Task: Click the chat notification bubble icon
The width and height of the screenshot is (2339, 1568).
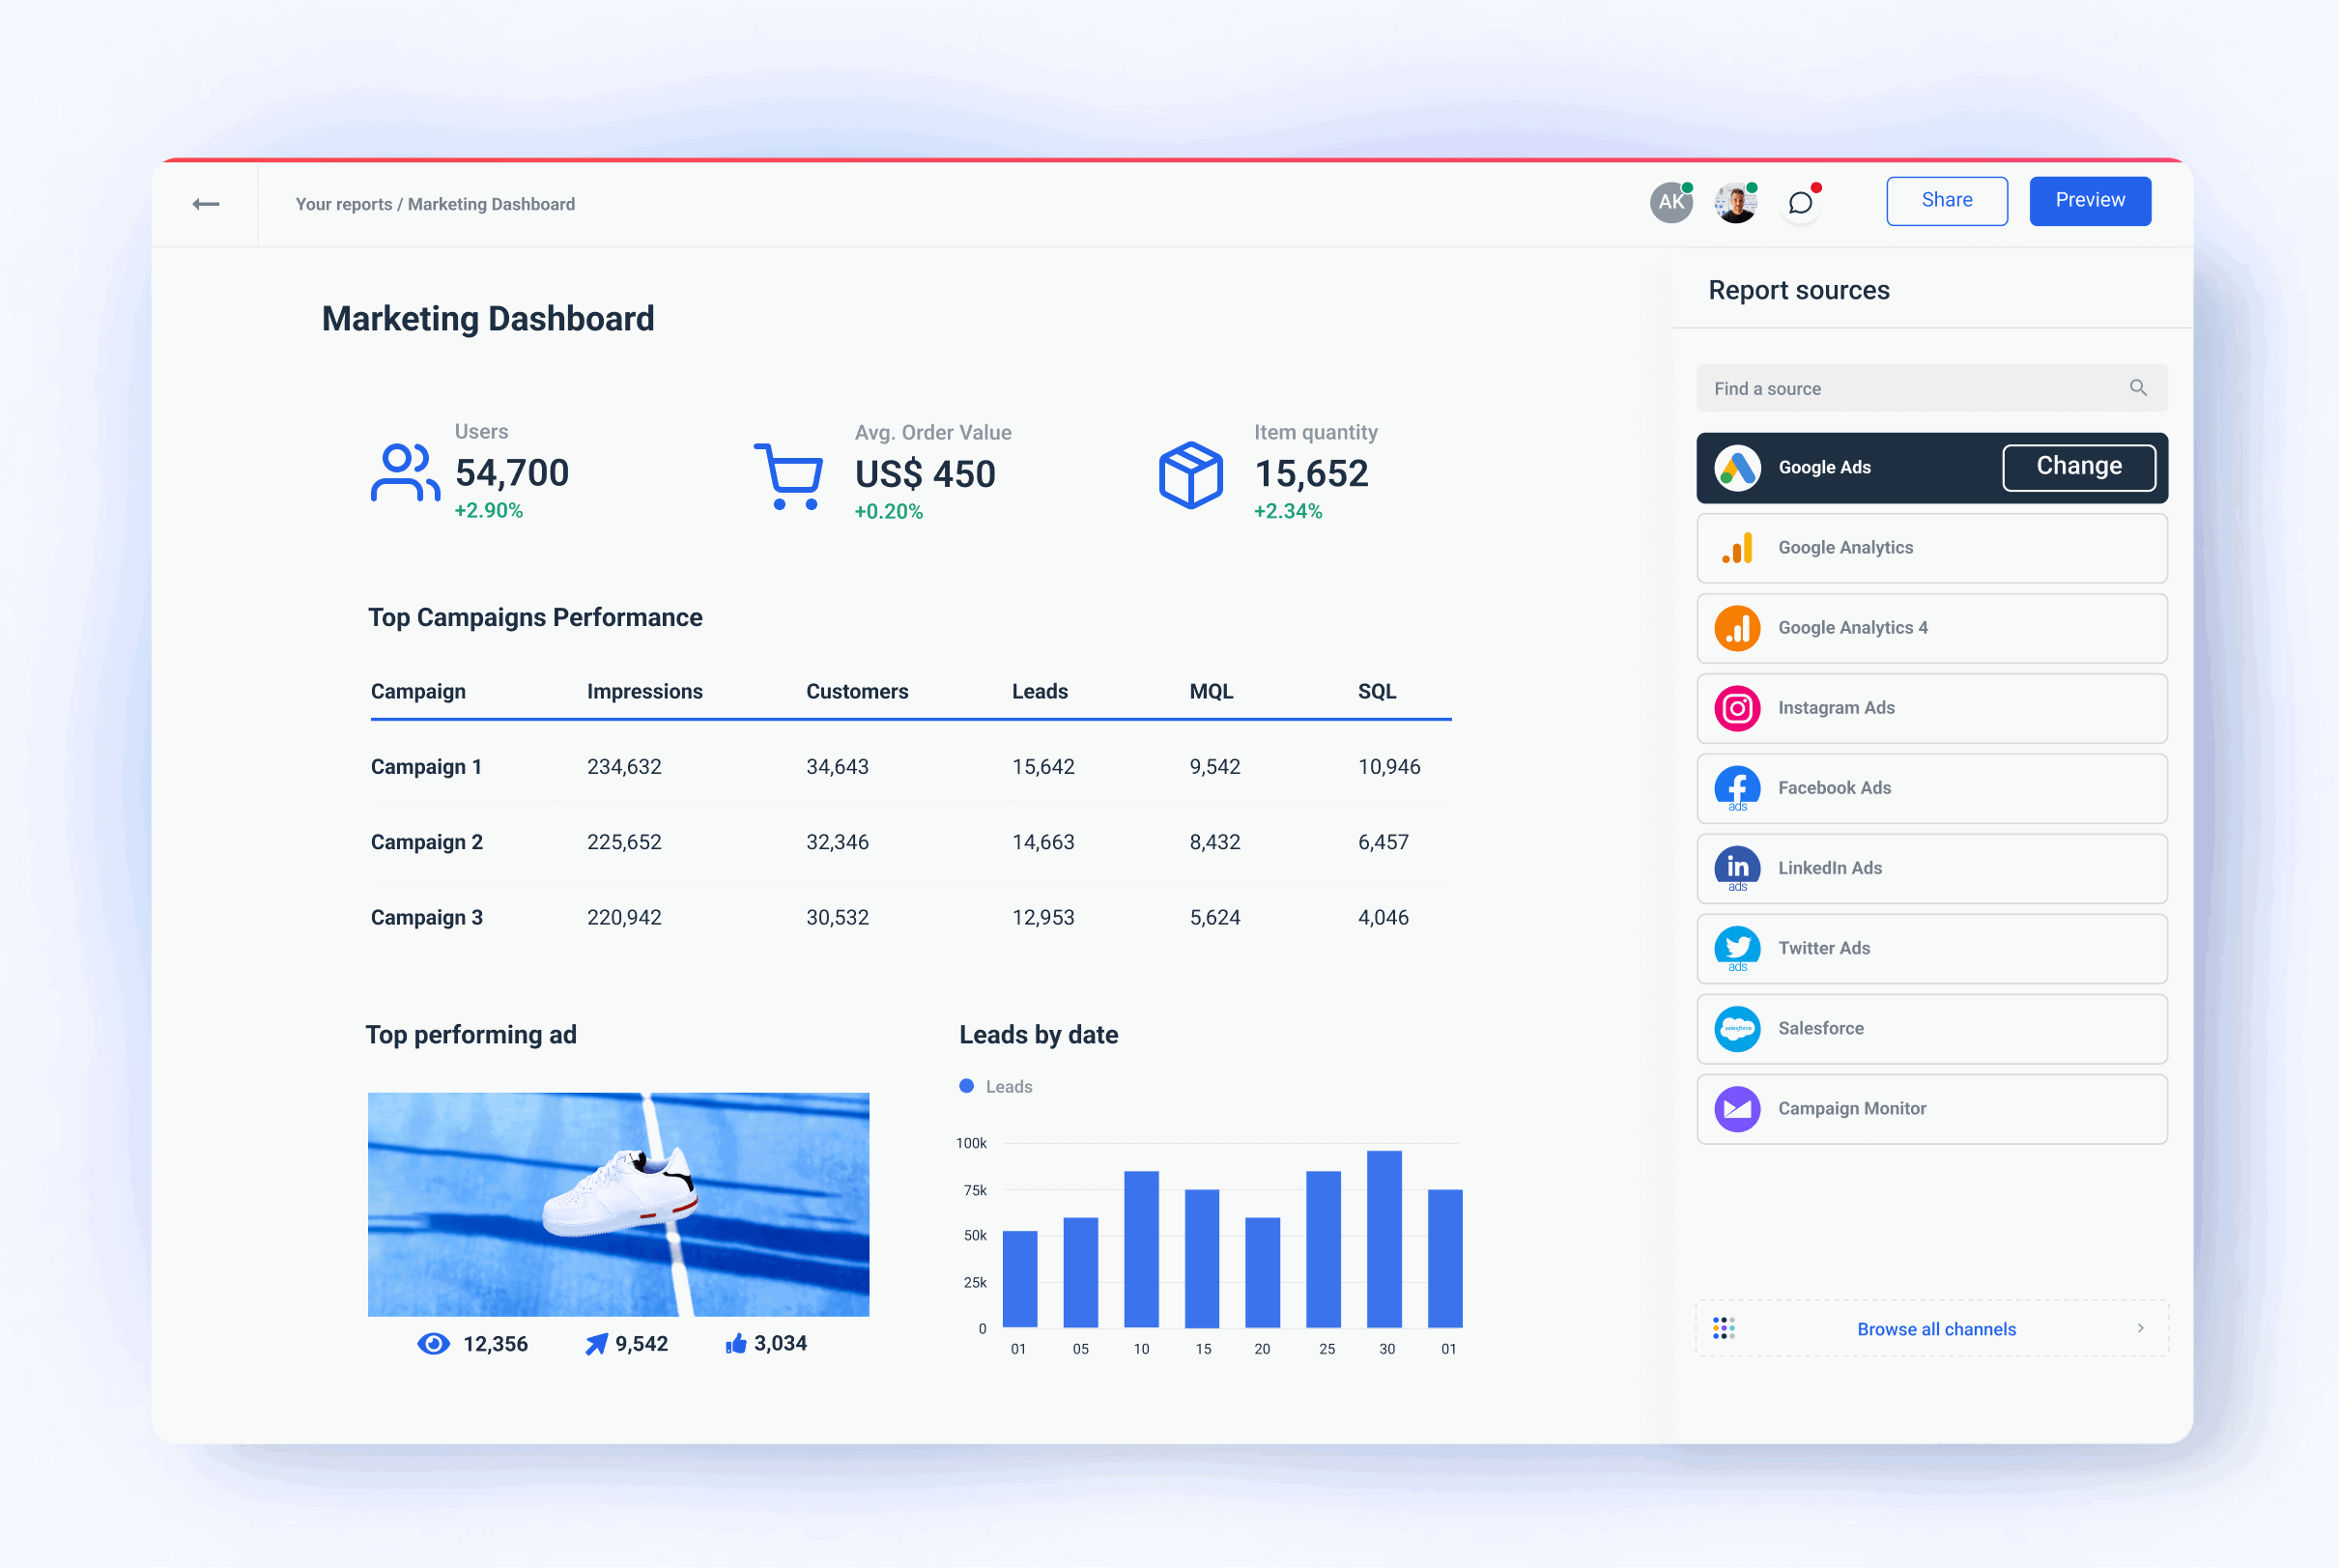Action: (1801, 203)
